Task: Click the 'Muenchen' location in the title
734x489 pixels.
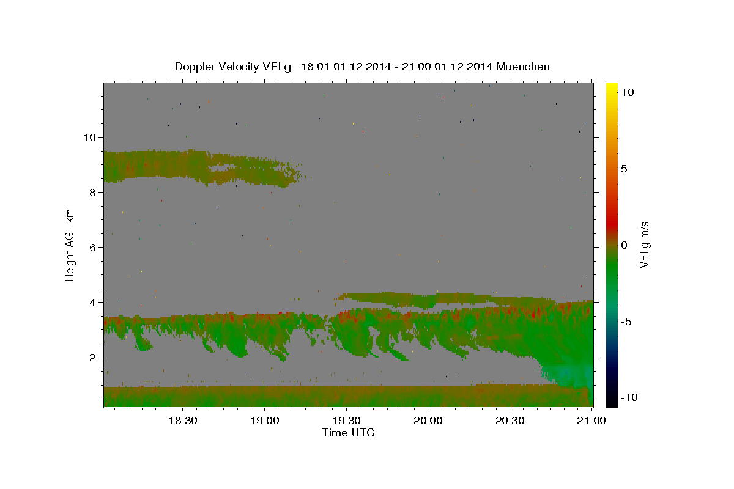Action: tap(523, 67)
